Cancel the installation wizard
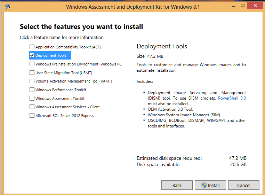 [x=244, y=185]
